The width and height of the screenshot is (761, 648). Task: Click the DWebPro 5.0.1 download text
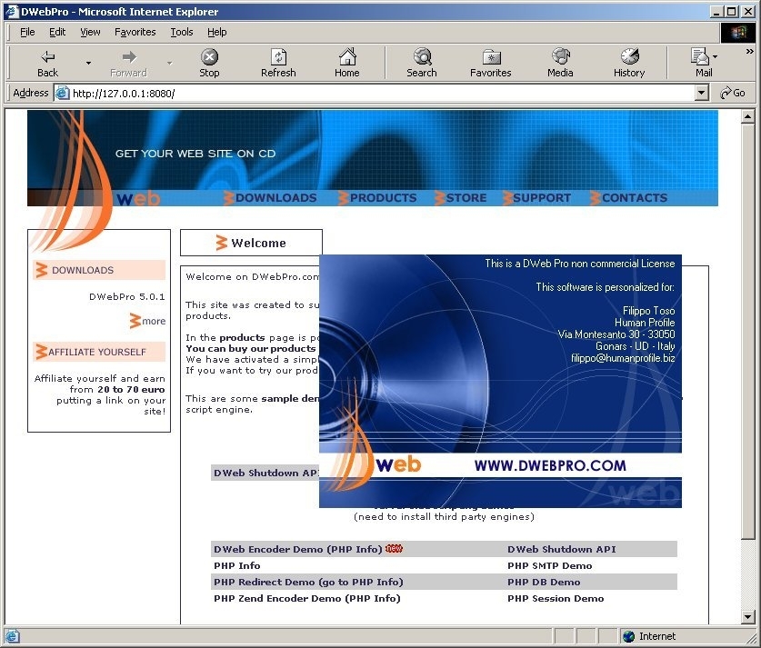click(x=126, y=296)
